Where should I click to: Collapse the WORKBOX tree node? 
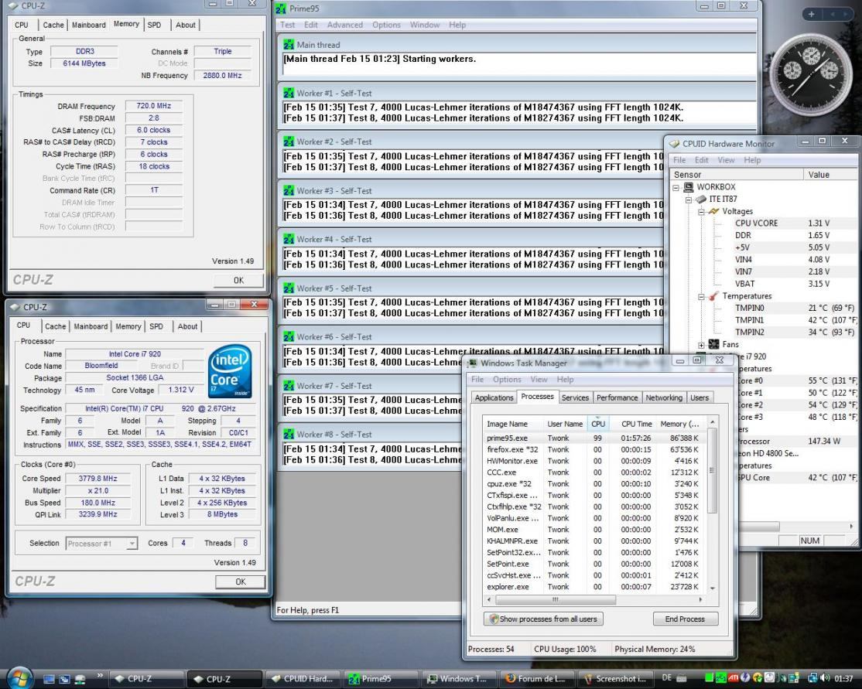tap(676, 187)
